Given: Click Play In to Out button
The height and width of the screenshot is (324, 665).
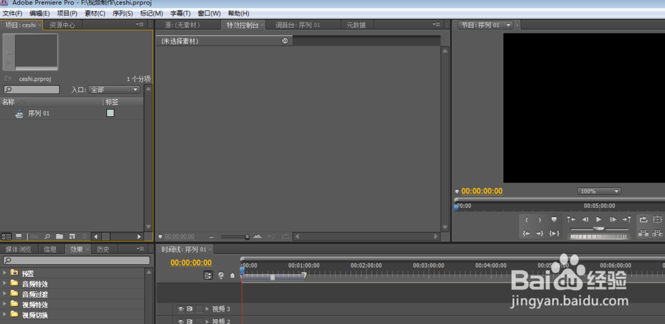Looking at the screenshot, I should coord(554,233).
